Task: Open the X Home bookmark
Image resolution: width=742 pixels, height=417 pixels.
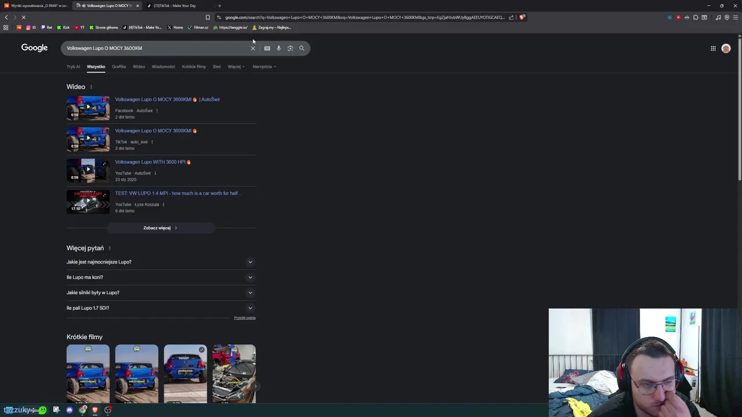Action: (x=175, y=27)
